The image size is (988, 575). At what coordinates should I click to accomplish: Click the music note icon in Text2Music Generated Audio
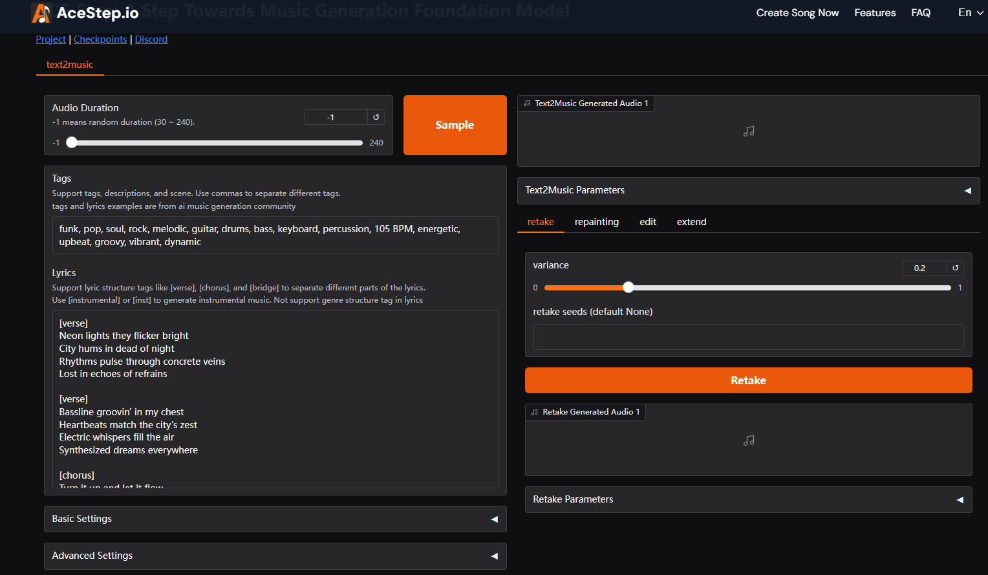pos(749,131)
